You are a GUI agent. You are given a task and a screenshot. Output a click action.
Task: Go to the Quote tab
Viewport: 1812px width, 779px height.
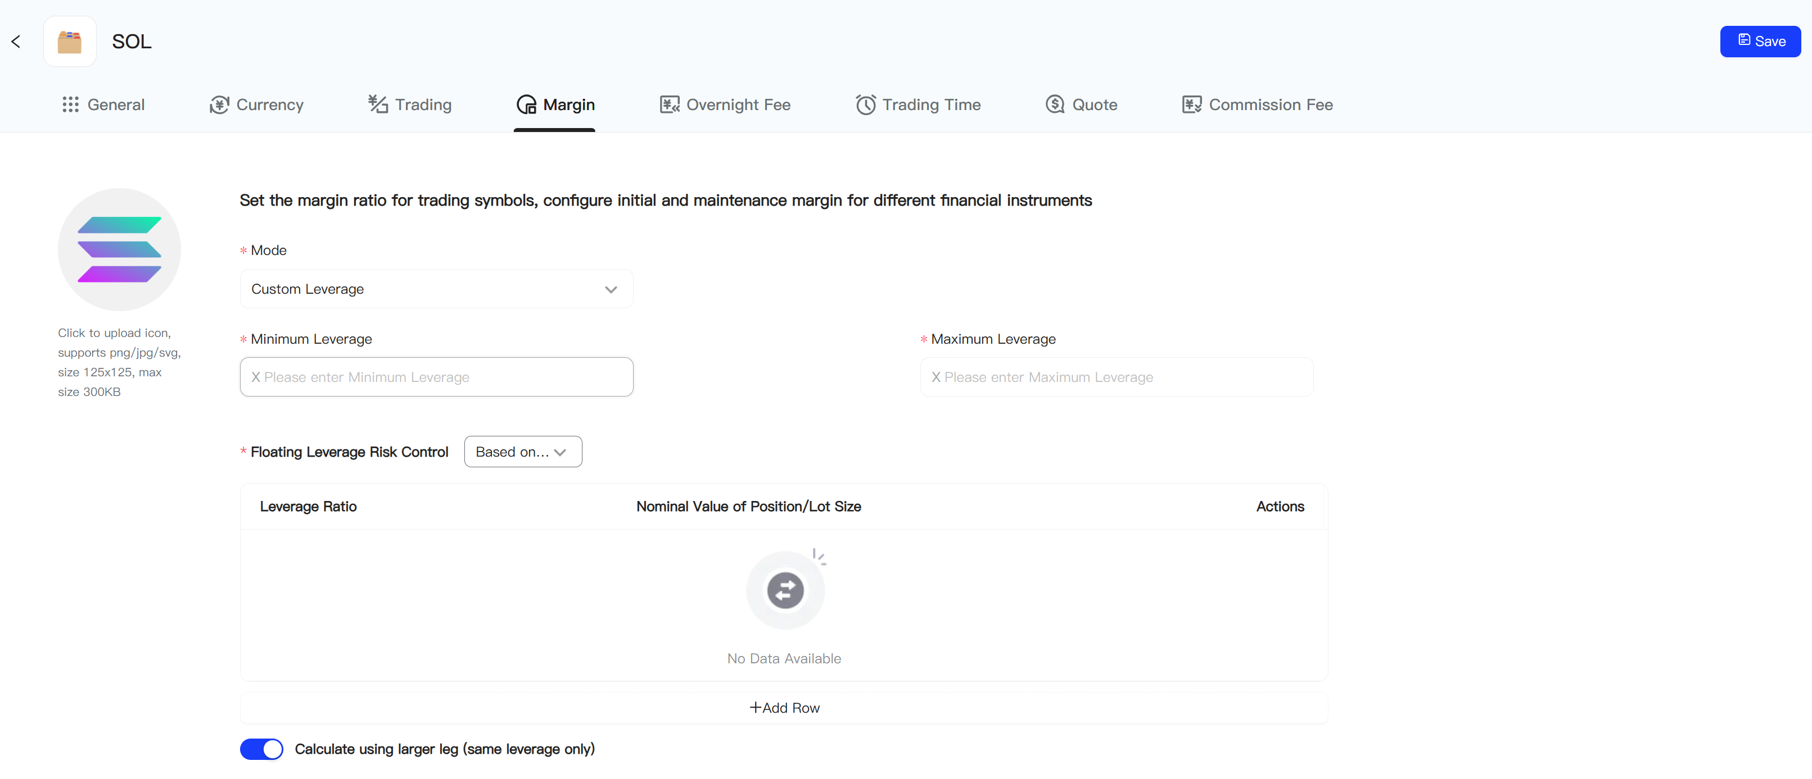(1081, 104)
